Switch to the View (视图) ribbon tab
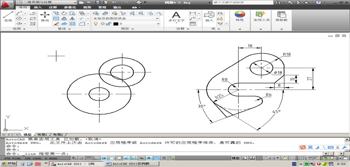Screen dimensions: 350x167 [87, 7]
